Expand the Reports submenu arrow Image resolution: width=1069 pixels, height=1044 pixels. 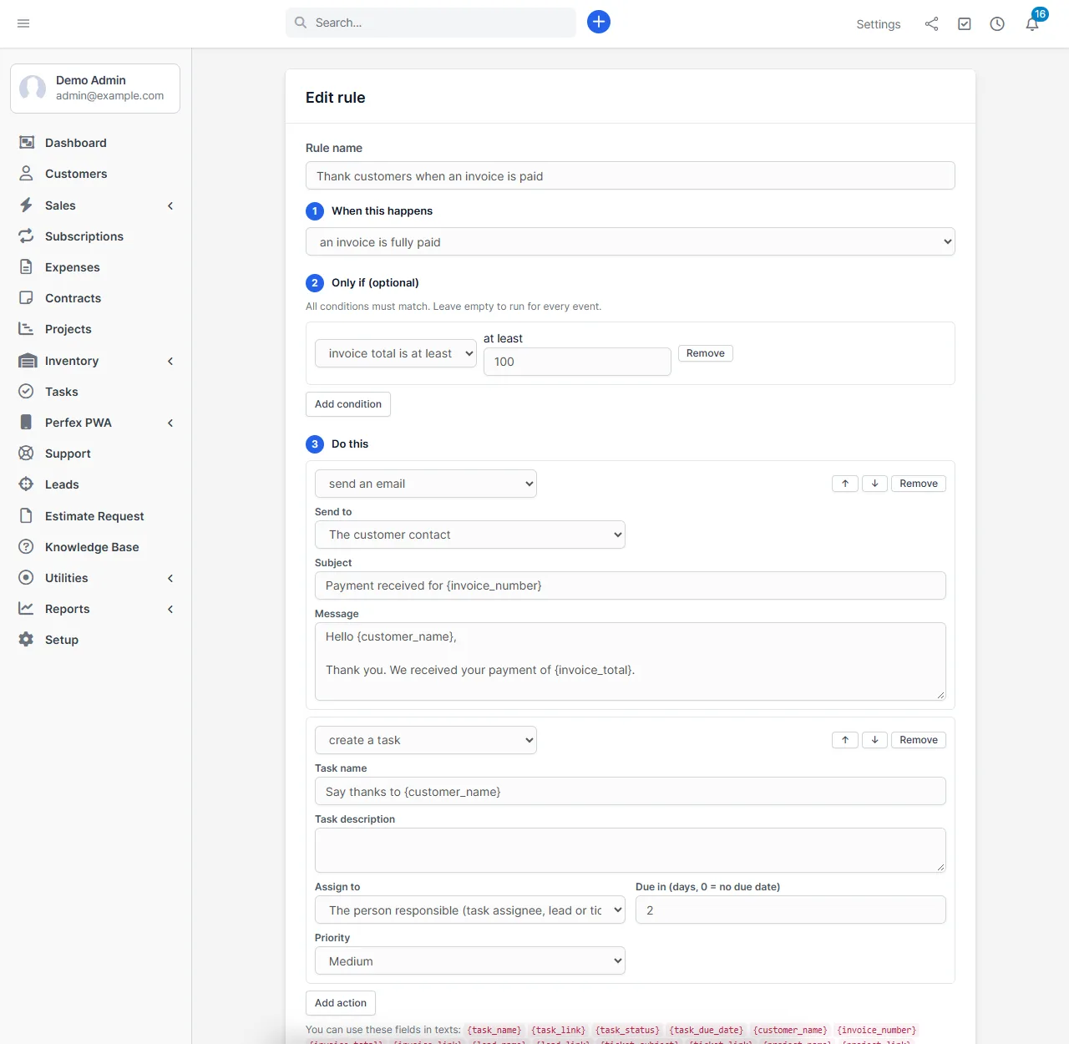point(170,609)
